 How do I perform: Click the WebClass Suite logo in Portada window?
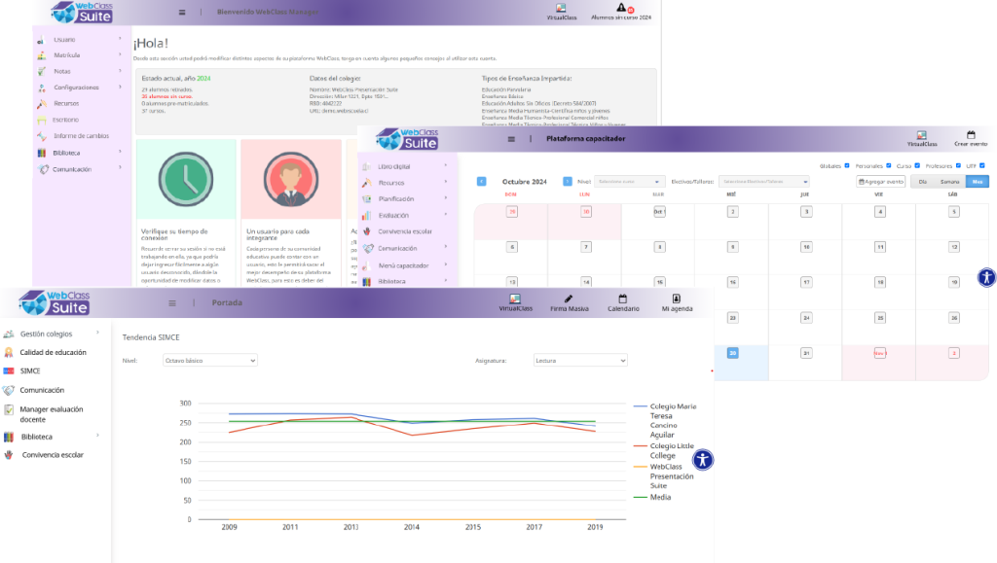coord(55,302)
